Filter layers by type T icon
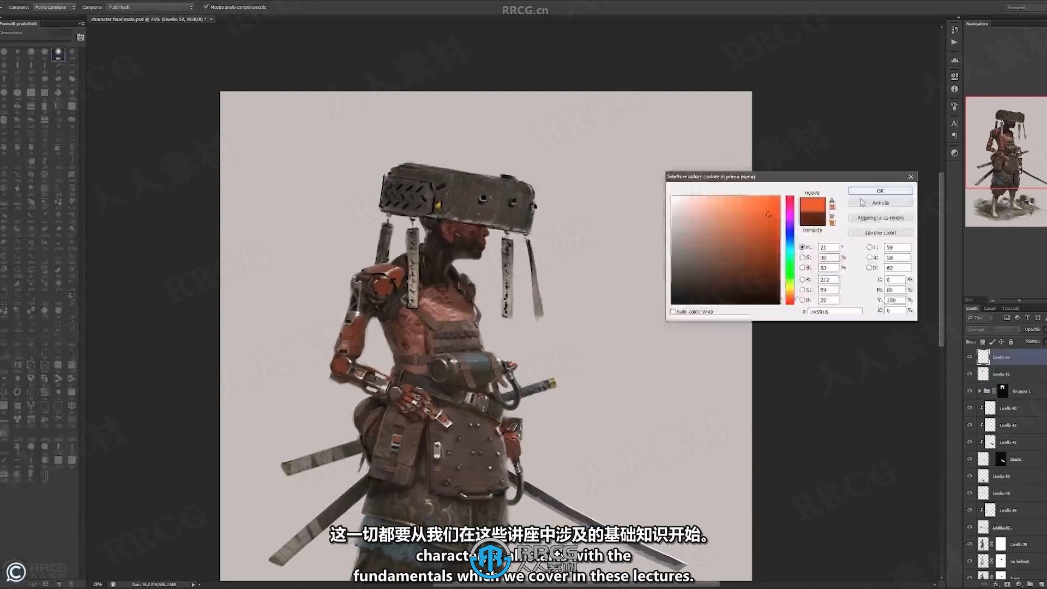 (x=1027, y=317)
